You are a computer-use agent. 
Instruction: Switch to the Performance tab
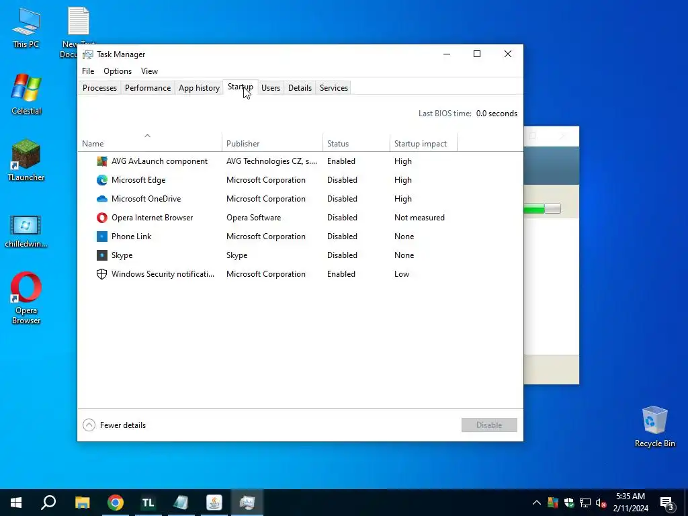click(148, 88)
